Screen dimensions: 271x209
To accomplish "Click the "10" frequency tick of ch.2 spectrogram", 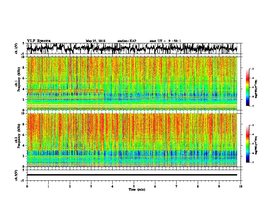I will (23, 113).
